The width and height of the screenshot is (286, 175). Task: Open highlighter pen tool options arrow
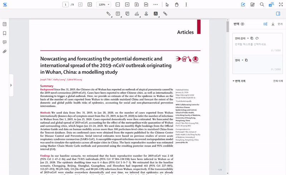112,17
